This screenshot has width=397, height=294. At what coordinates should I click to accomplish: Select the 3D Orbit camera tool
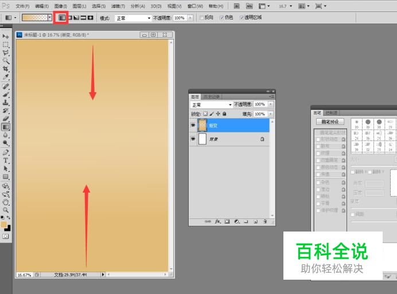coord(5,194)
